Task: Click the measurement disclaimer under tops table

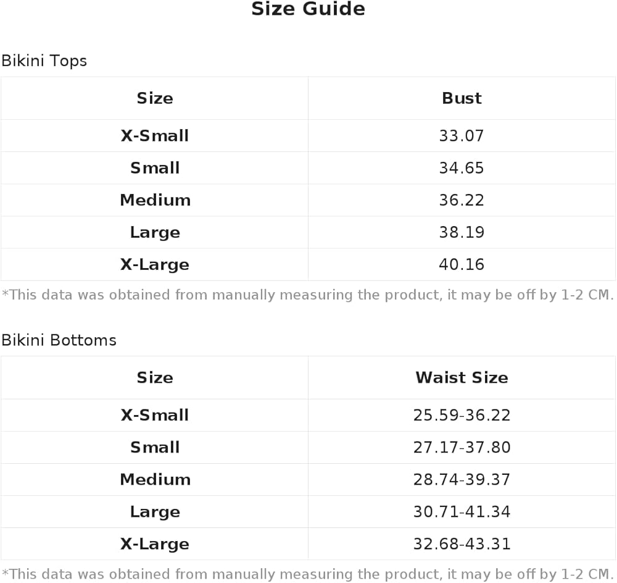Action: 308,295
